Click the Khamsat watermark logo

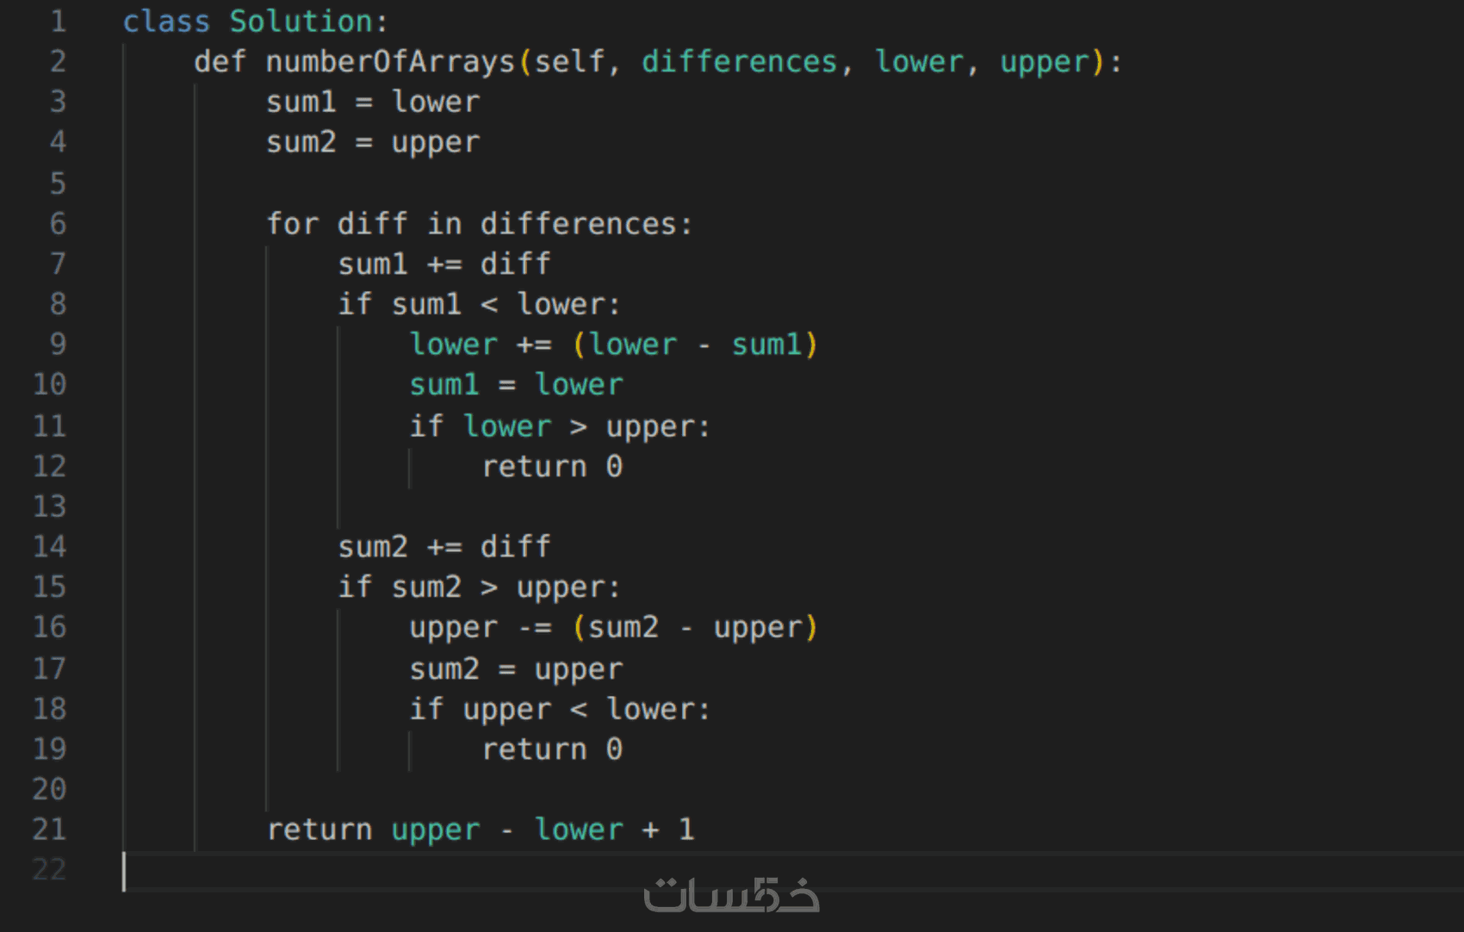tap(731, 895)
